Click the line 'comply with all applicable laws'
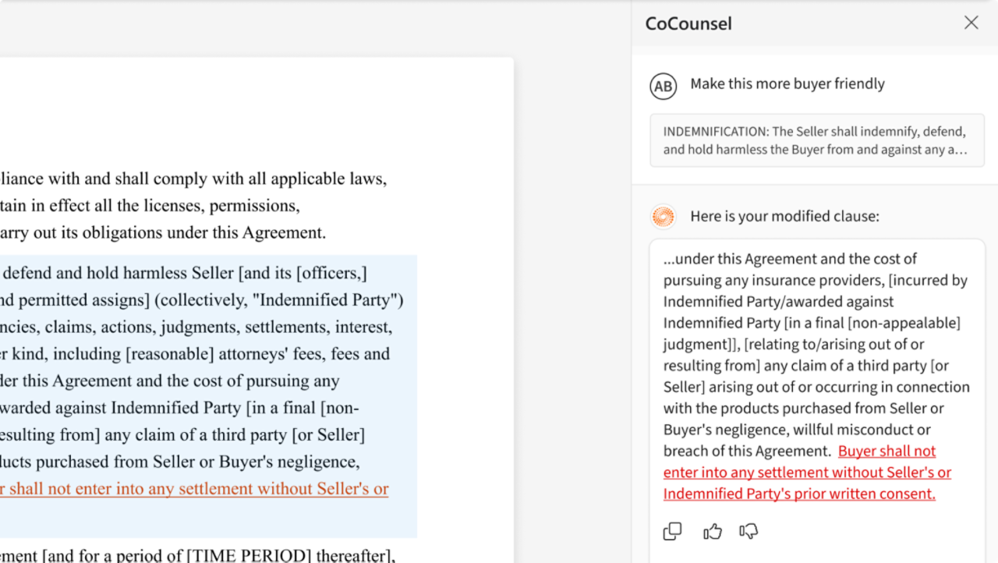This screenshot has height=563, width=998. pyautogui.click(x=193, y=179)
